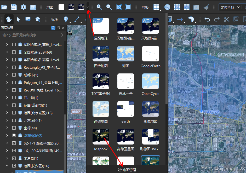Click the N·M grid icon
246x173 pixels.
click(187, 7)
